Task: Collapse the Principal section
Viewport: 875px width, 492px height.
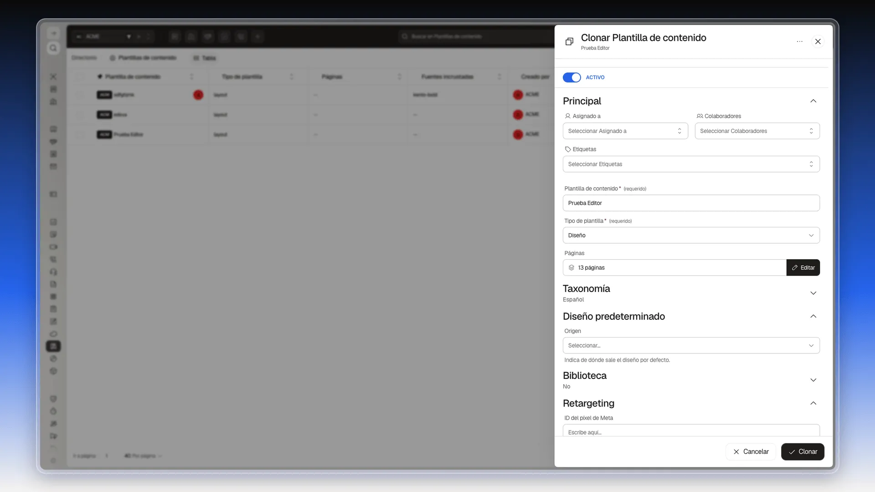Action: [813, 101]
